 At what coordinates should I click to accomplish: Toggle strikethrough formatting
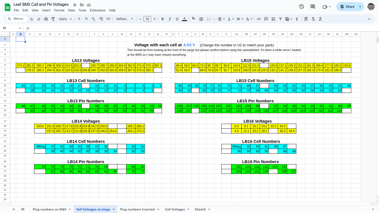coord(177,19)
